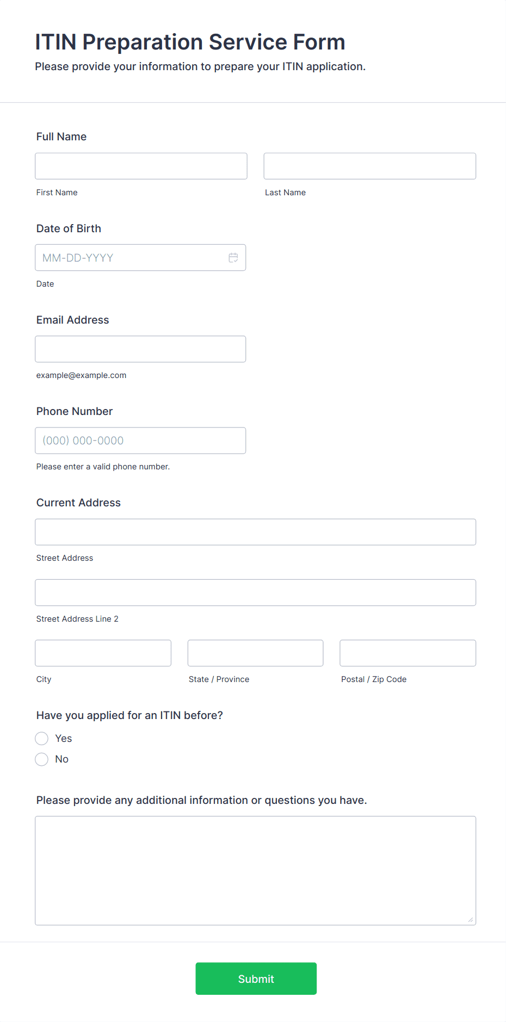506x1022 pixels.
Task: Click the Current Address section label
Action: [x=78, y=503]
